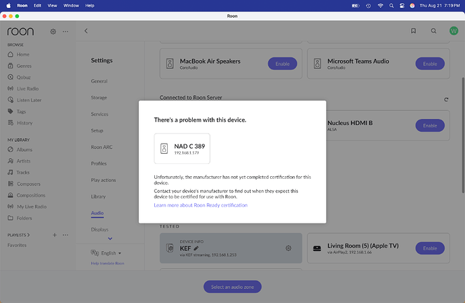Click the Microsoft Teams Audio device icon
The height and width of the screenshot is (303, 465).
[317, 63]
